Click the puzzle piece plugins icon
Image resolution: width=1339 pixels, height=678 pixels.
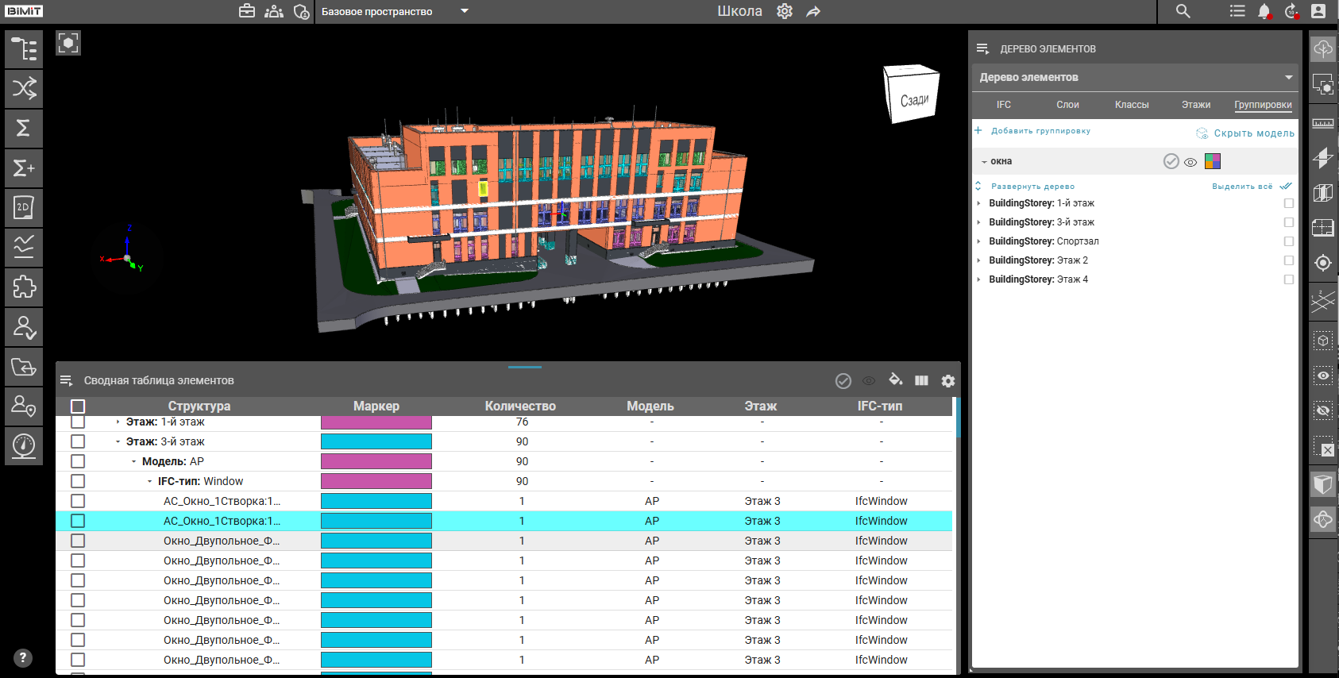(24, 287)
